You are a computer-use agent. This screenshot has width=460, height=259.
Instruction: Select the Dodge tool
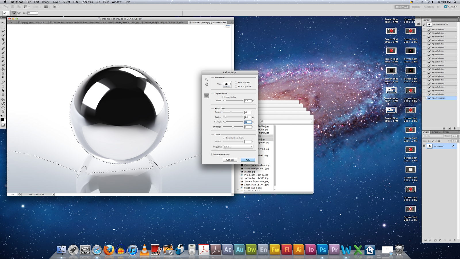pos(3,77)
